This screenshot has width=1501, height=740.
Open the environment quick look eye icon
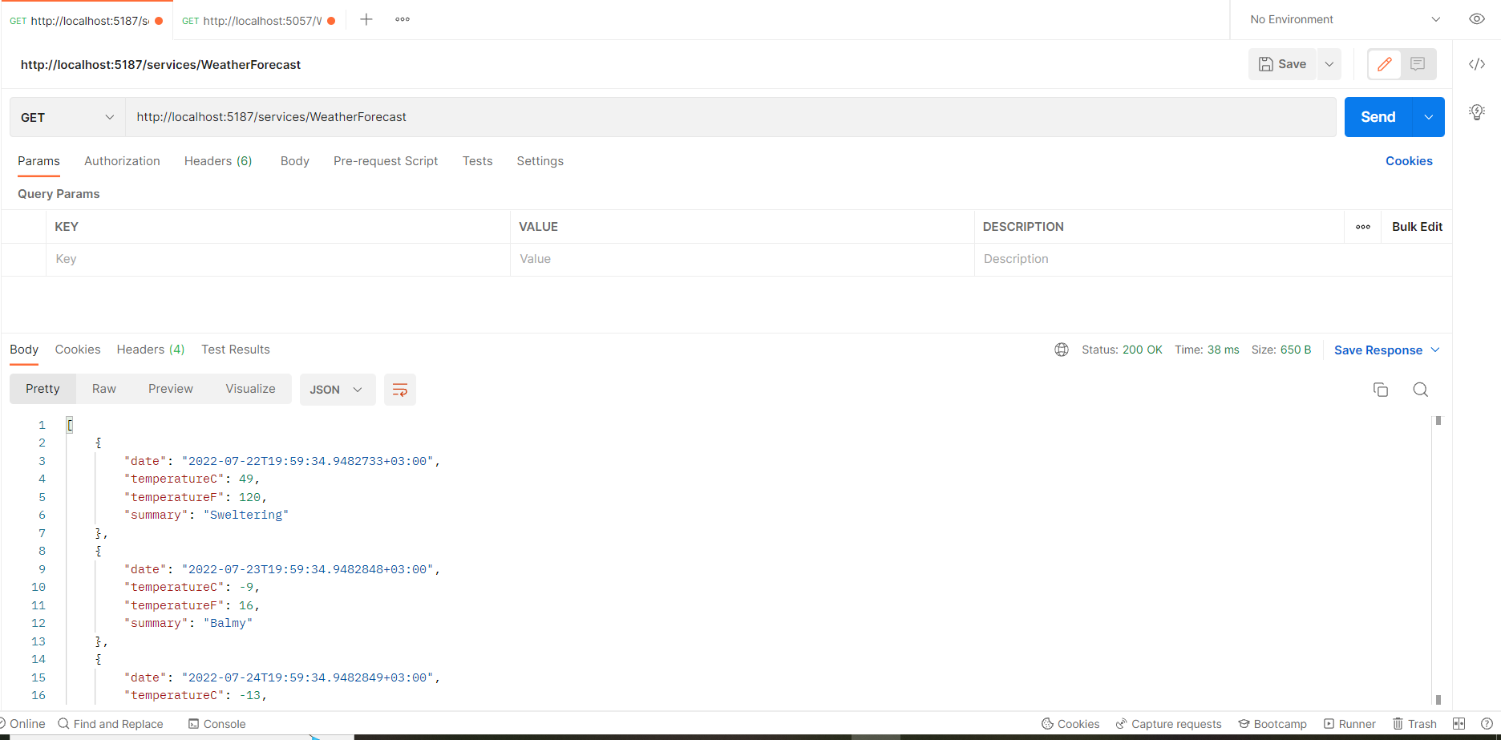(x=1476, y=18)
